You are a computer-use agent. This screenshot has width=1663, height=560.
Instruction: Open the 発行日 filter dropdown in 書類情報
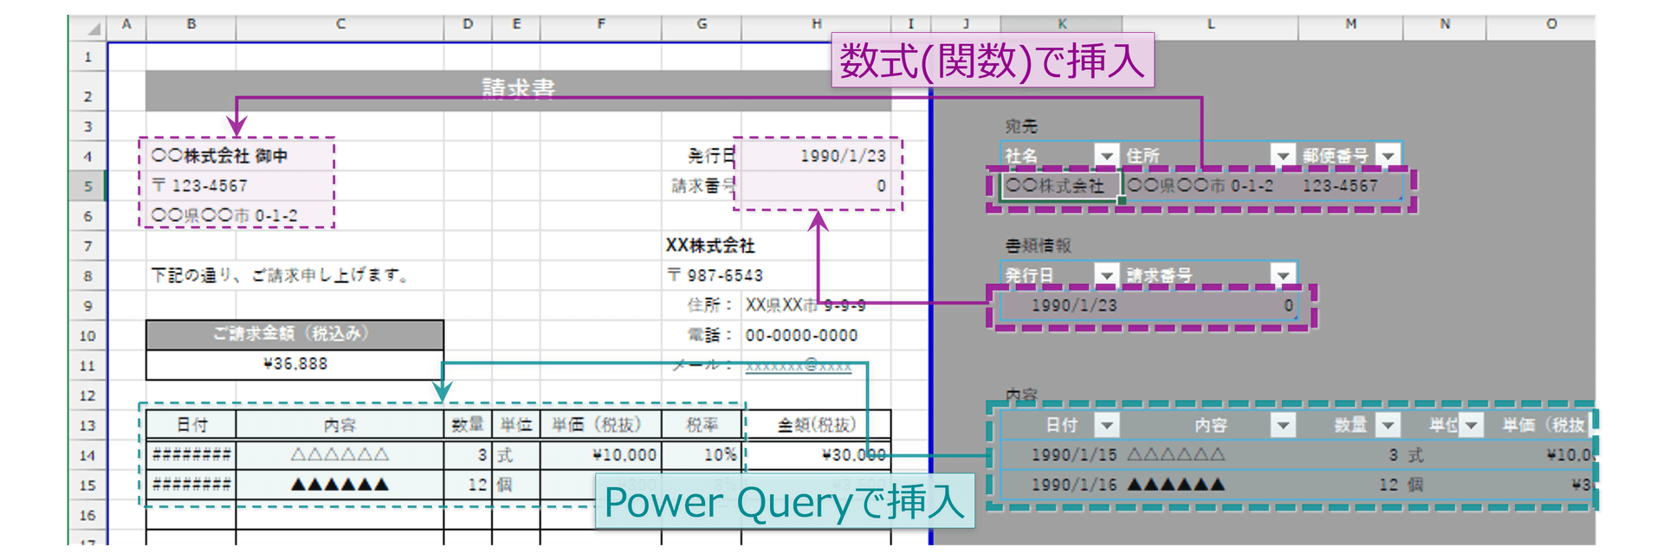[1106, 275]
